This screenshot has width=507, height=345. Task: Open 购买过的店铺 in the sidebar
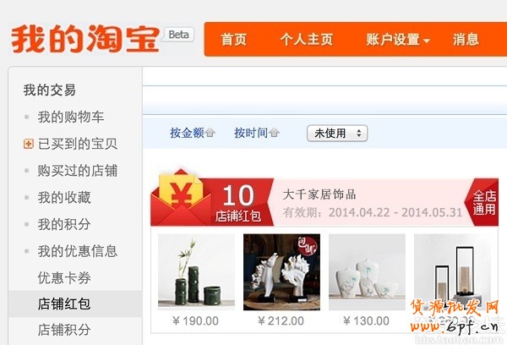77,171
